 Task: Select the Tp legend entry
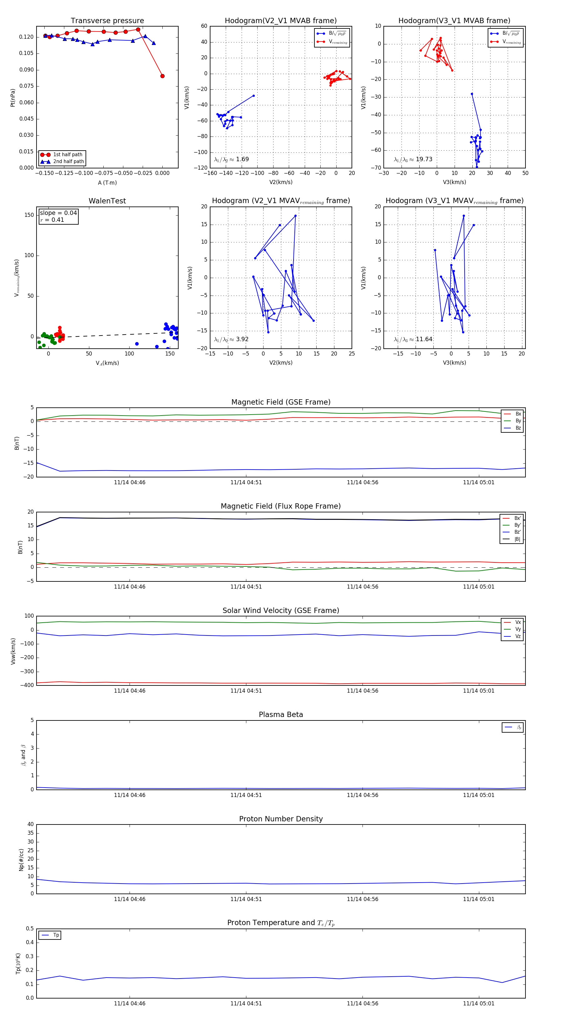(50, 935)
